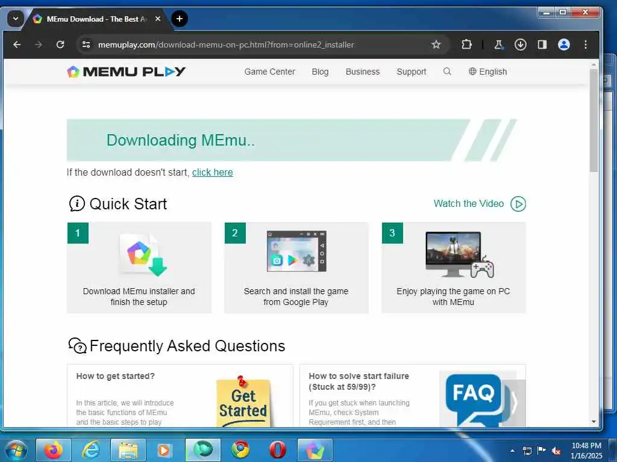Click the site search magnifier icon
Screen dimensions: 617x462
[447, 72]
